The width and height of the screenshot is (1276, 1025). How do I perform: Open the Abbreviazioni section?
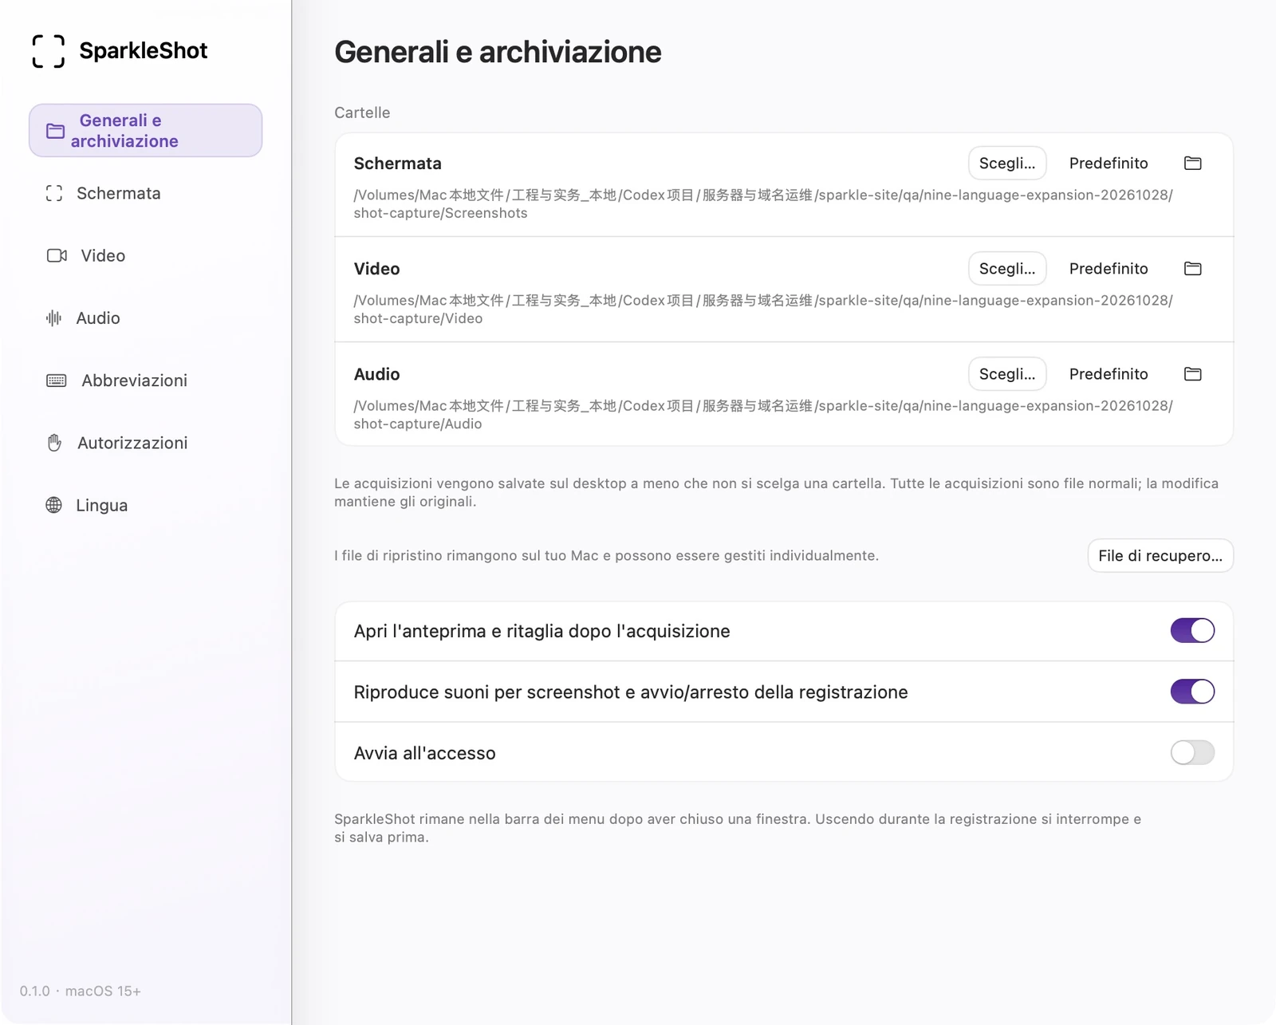coord(145,380)
